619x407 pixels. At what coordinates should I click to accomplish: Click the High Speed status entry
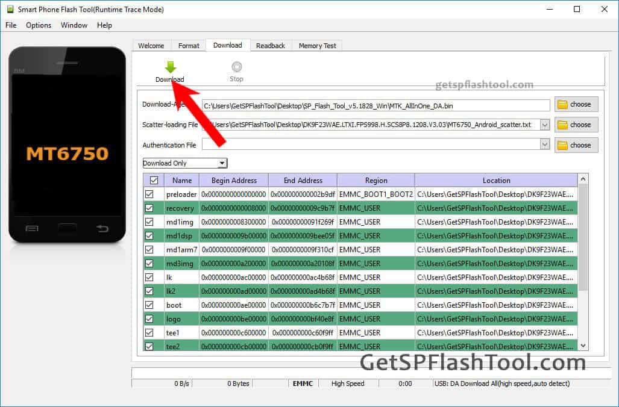click(x=348, y=384)
